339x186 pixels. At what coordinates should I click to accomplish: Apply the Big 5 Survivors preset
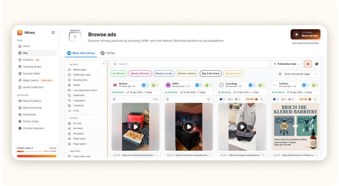click(211, 74)
